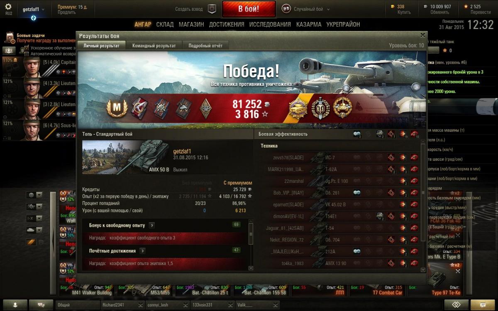Click the Mastery badge M medal icon

tap(117, 108)
